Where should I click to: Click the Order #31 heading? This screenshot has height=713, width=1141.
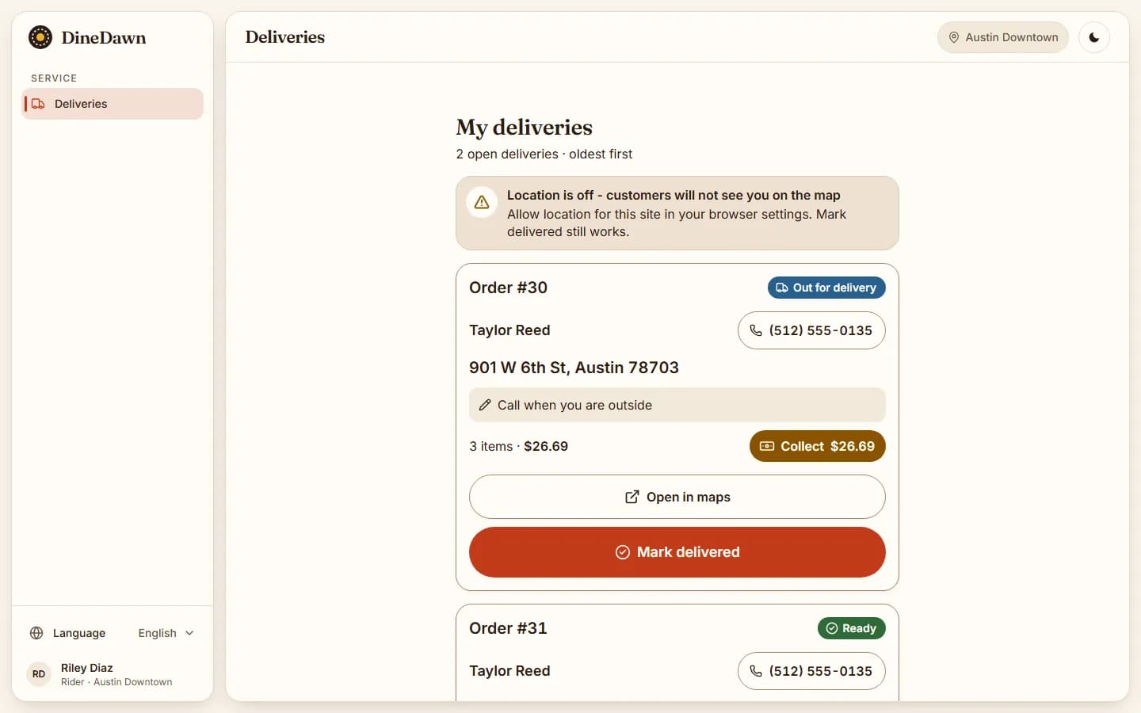tap(508, 628)
